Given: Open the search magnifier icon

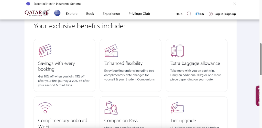Looking at the screenshot, I should point(189,14).
